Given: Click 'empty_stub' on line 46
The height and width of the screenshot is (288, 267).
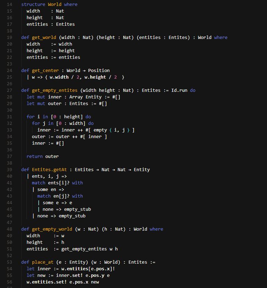Looking at the screenshot, I should coord(72,216).
